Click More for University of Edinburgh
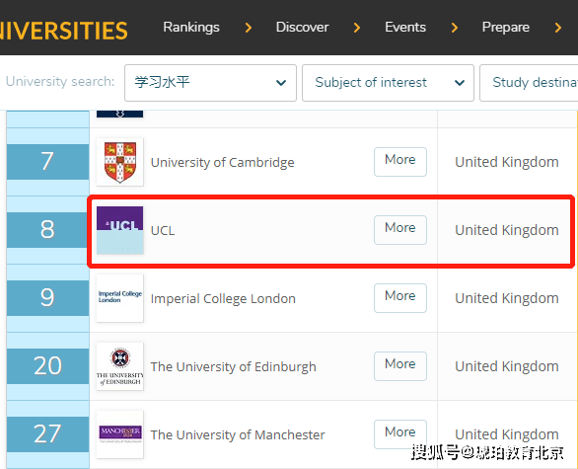Image resolution: width=578 pixels, height=469 pixels. pyautogui.click(x=400, y=366)
